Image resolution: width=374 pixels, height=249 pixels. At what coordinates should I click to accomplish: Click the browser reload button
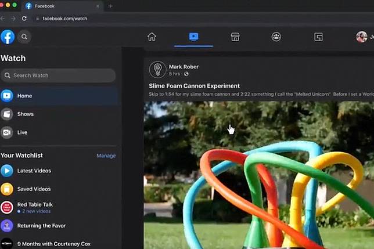(24, 18)
